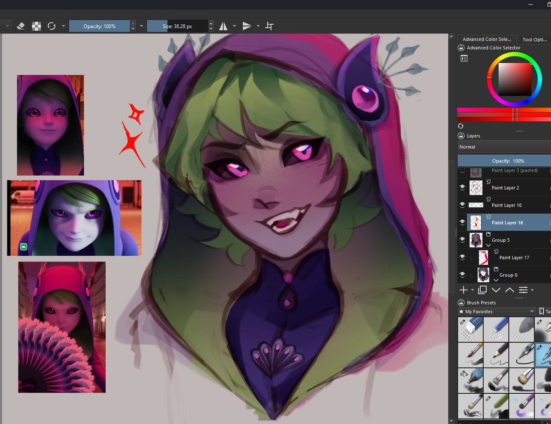Select the highlighted blue nib pen preset
Image resolution: width=551 pixels, height=424 pixels.
point(544,355)
